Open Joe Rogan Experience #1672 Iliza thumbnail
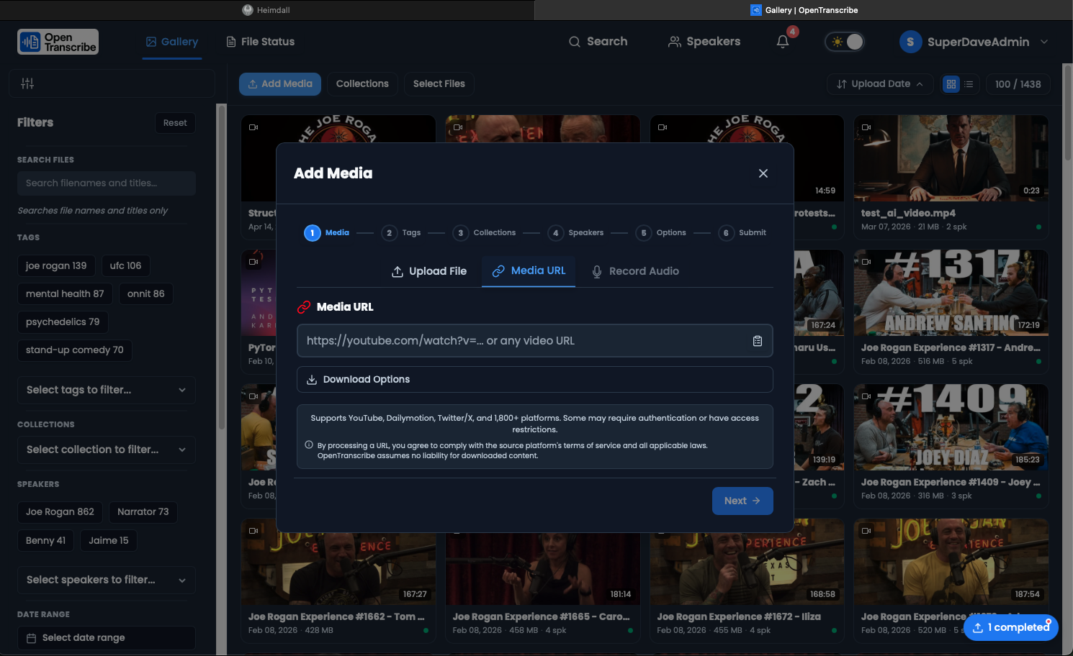This screenshot has width=1073, height=656. [747, 562]
